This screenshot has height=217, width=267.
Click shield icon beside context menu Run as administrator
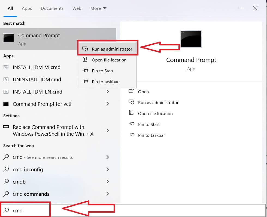(x=85, y=49)
